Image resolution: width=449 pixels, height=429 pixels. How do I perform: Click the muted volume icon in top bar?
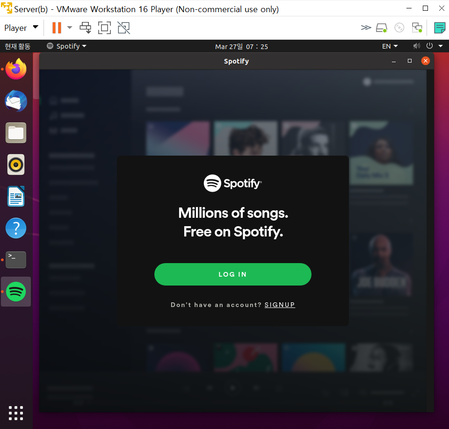[x=417, y=46]
